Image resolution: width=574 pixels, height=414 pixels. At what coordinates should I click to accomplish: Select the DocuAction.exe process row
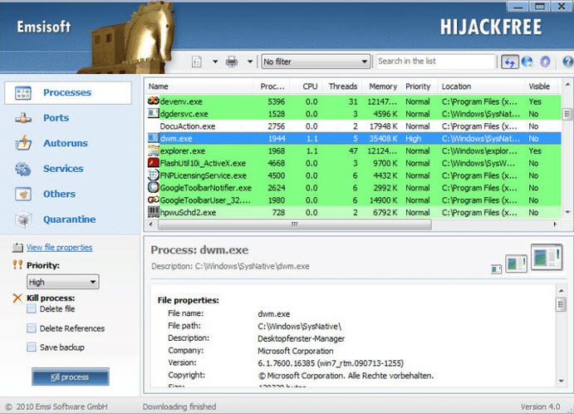click(354, 126)
